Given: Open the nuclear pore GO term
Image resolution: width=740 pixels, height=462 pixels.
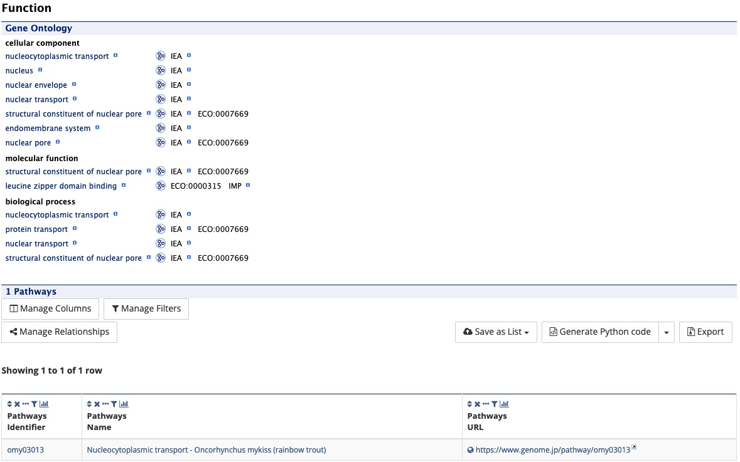Looking at the screenshot, I should [x=28, y=143].
